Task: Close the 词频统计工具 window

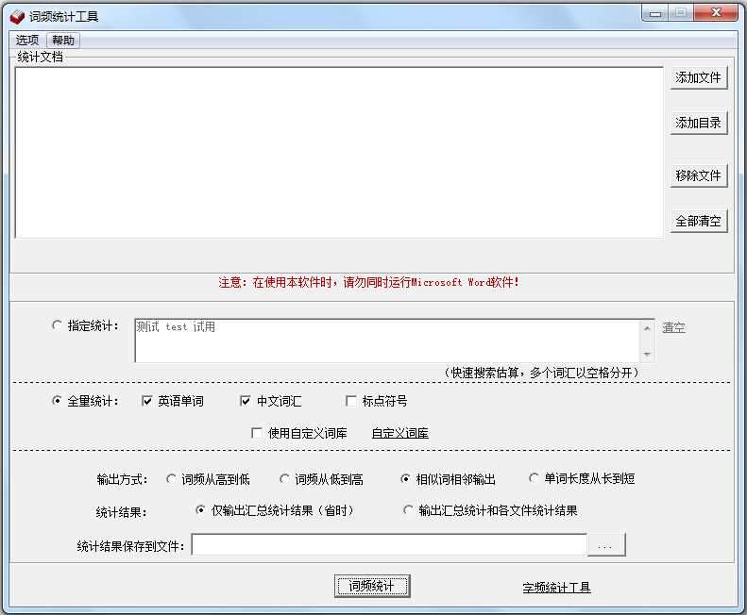Action: point(716,13)
